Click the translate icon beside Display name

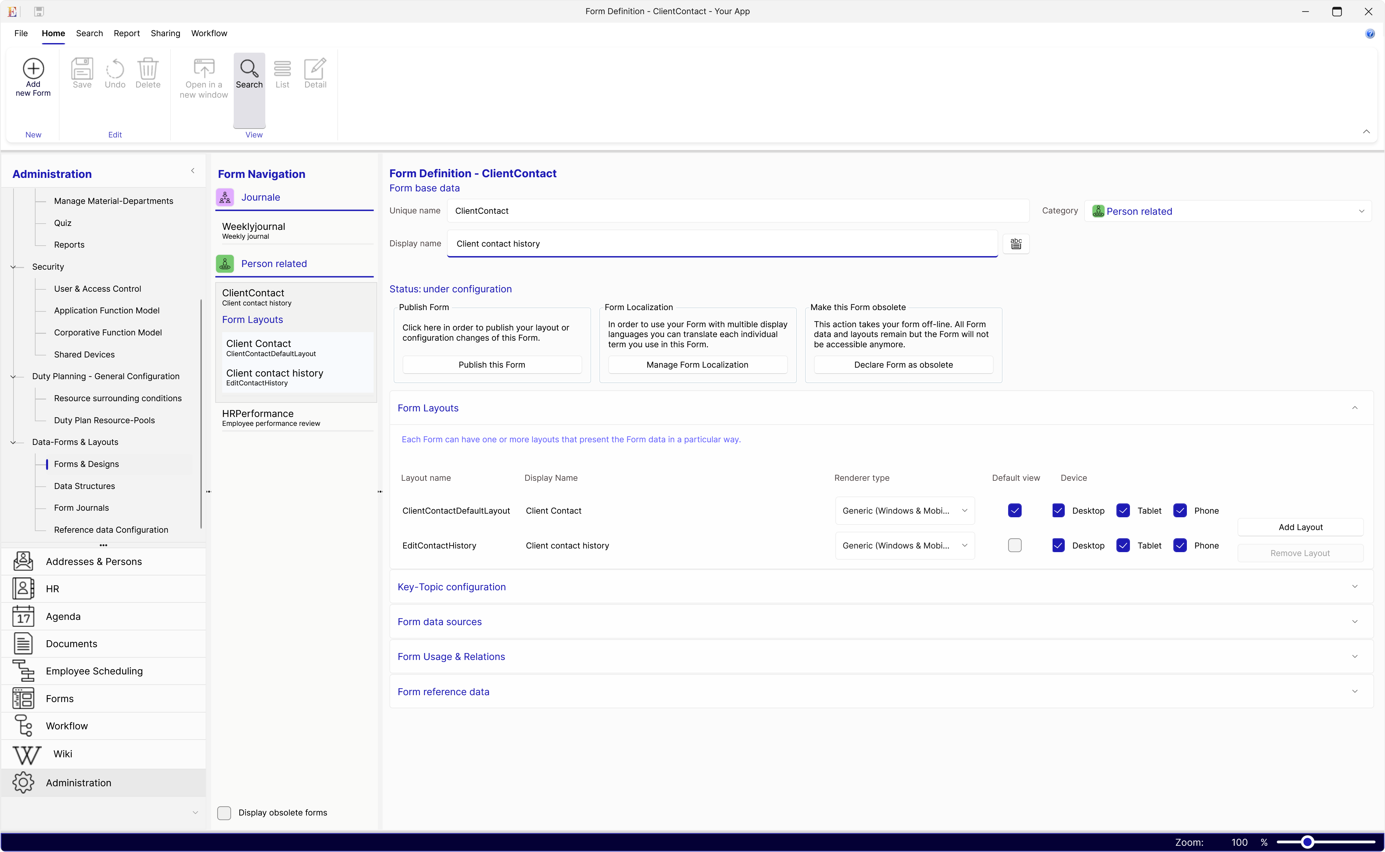coord(1016,244)
